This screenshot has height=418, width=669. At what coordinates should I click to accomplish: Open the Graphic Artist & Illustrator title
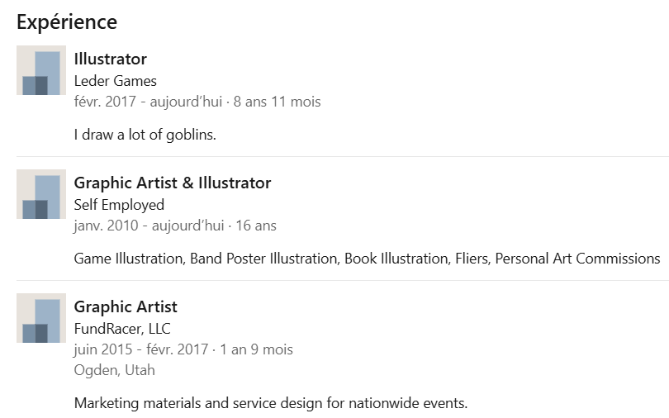coord(173,183)
